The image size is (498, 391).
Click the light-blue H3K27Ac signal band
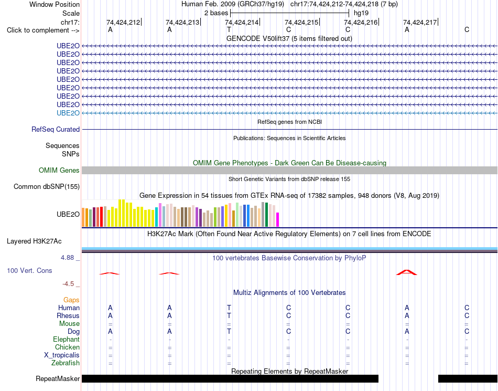pyautogui.click(x=289, y=249)
